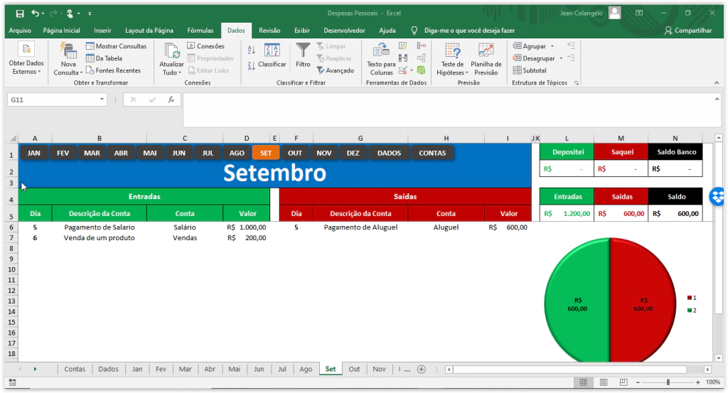Click the Save icon in quick access toolbar
Viewport: 728px width, 393px height.
tap(19, 13)
